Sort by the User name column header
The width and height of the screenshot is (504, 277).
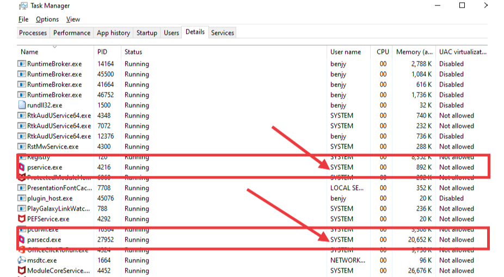pos(346,52)
